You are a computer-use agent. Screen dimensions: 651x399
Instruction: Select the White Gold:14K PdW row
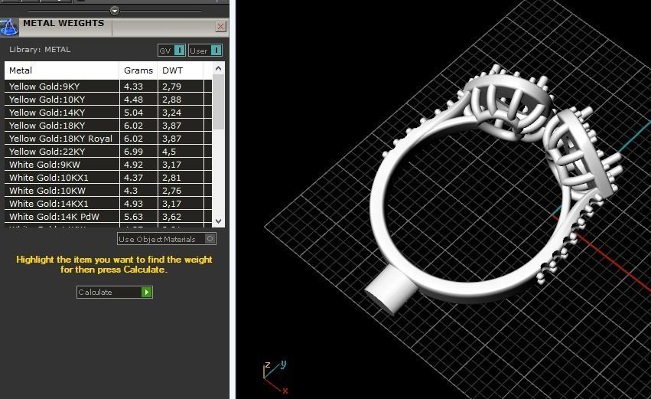coord(109,217)
